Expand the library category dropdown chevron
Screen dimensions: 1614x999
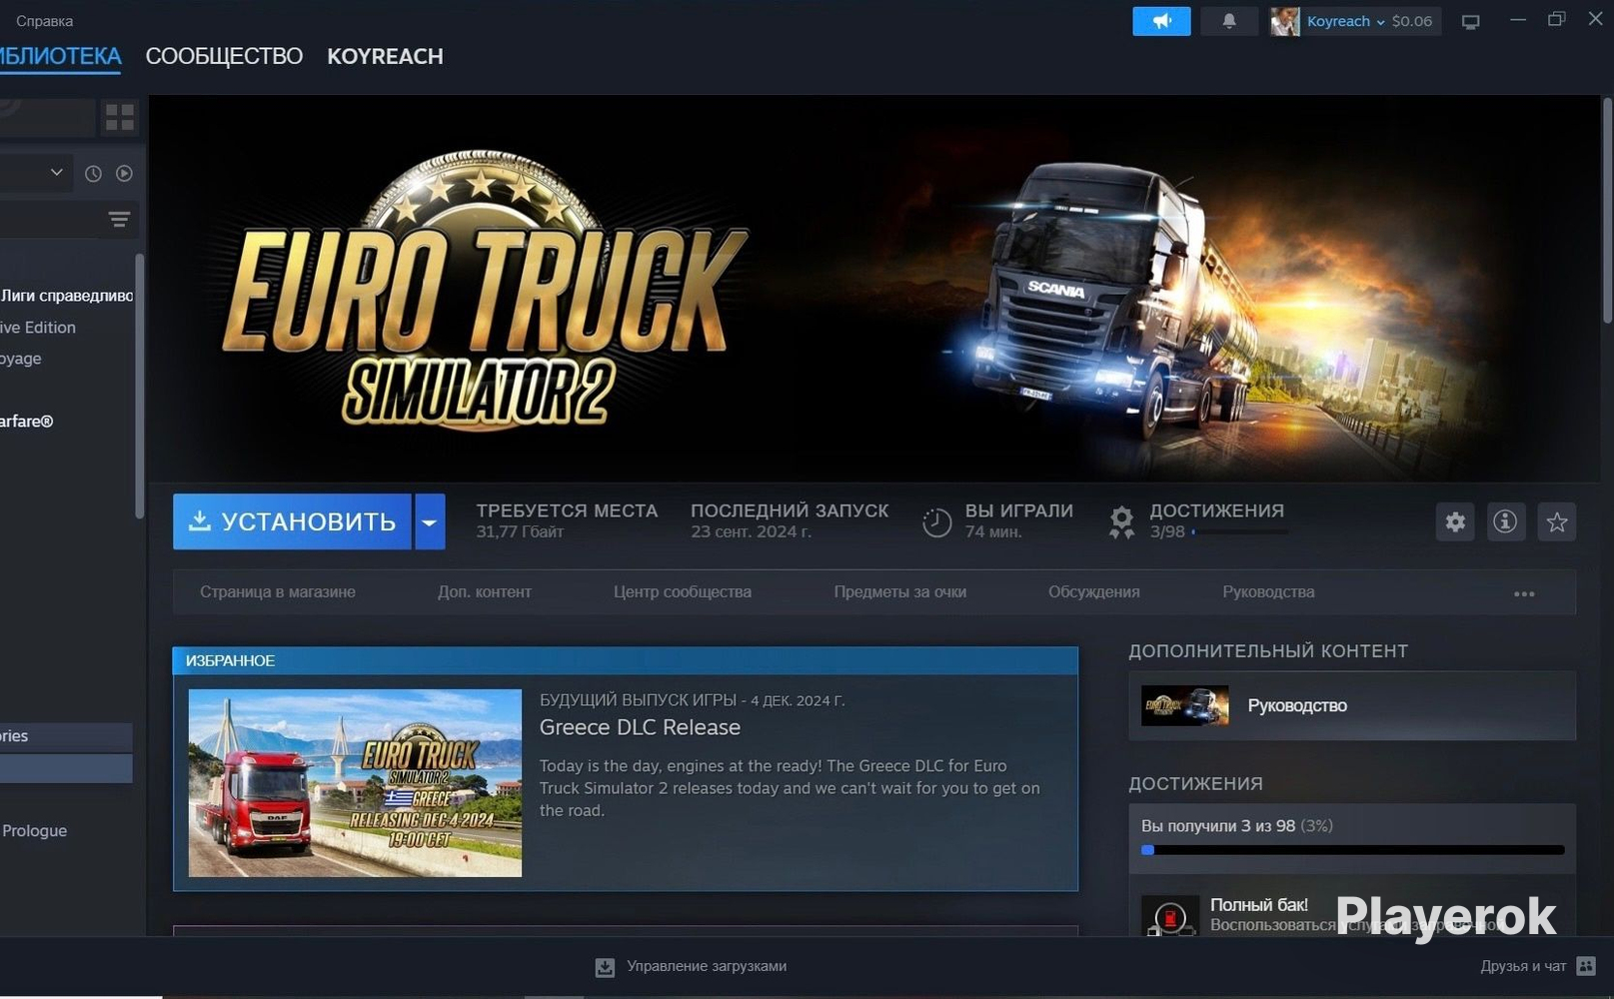pyautogui.click(x=57, y=173)
